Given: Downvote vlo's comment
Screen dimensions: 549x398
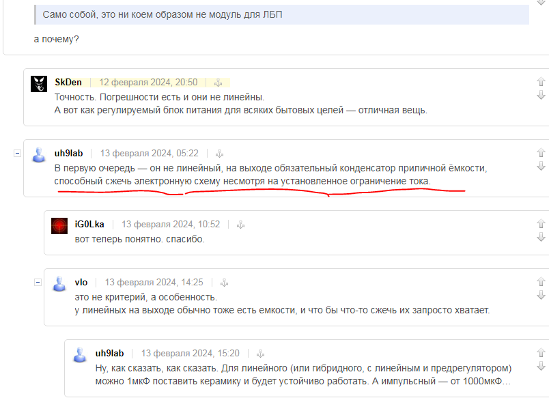Looking at the screenshot, I should (x=541, y=295).
